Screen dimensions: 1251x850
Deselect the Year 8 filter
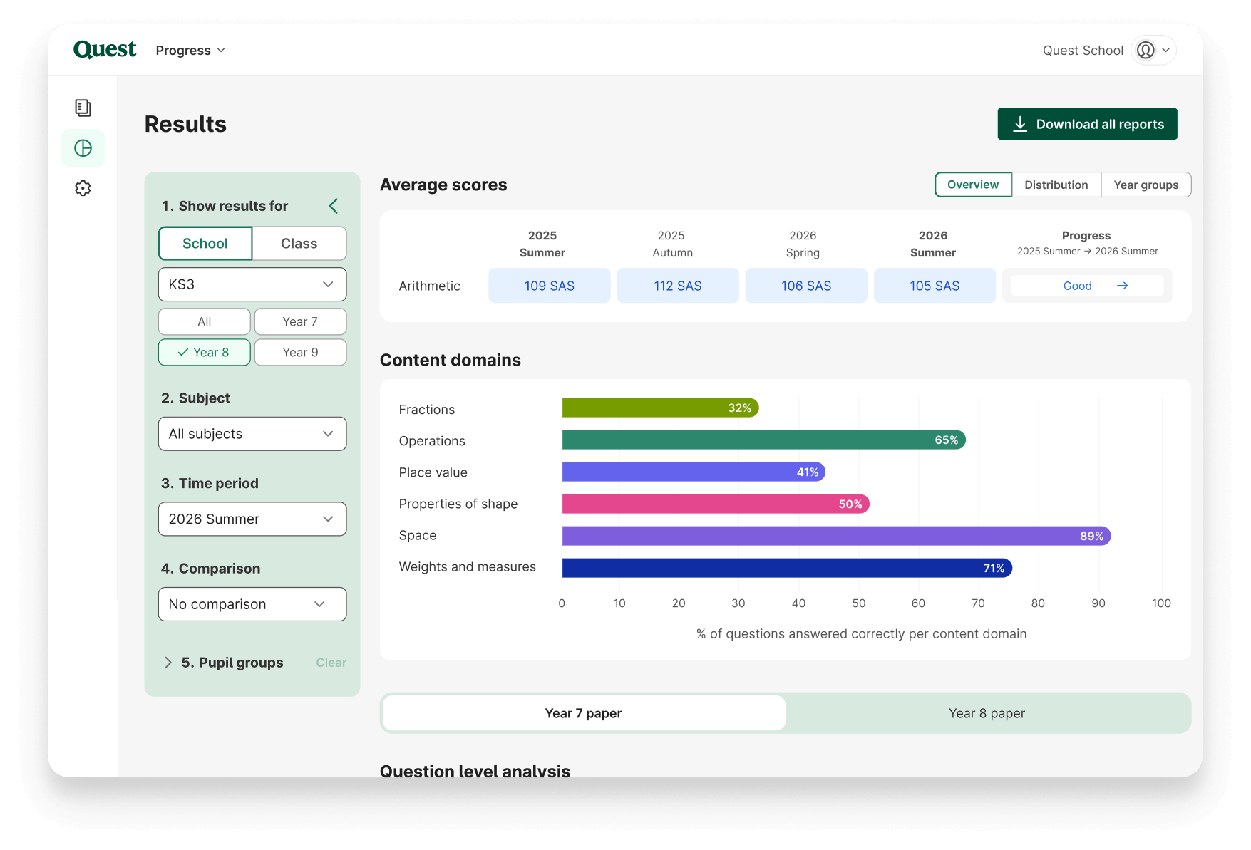tap(205, 353)
